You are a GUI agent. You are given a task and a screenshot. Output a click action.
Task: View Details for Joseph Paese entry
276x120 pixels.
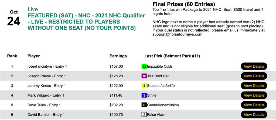tap(254, 76)
